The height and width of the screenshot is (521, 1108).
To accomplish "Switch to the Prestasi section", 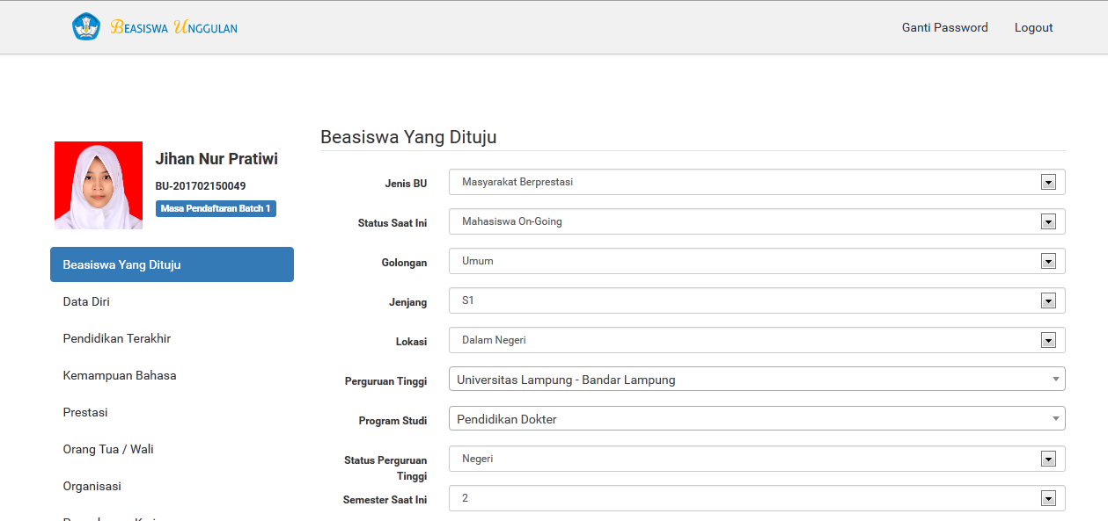I will pos(172,412).
